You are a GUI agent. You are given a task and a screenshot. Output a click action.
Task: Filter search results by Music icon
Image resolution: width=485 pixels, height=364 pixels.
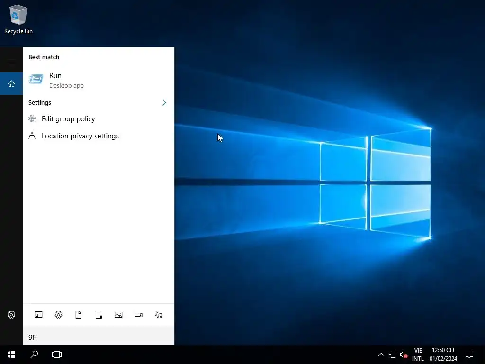159,315
